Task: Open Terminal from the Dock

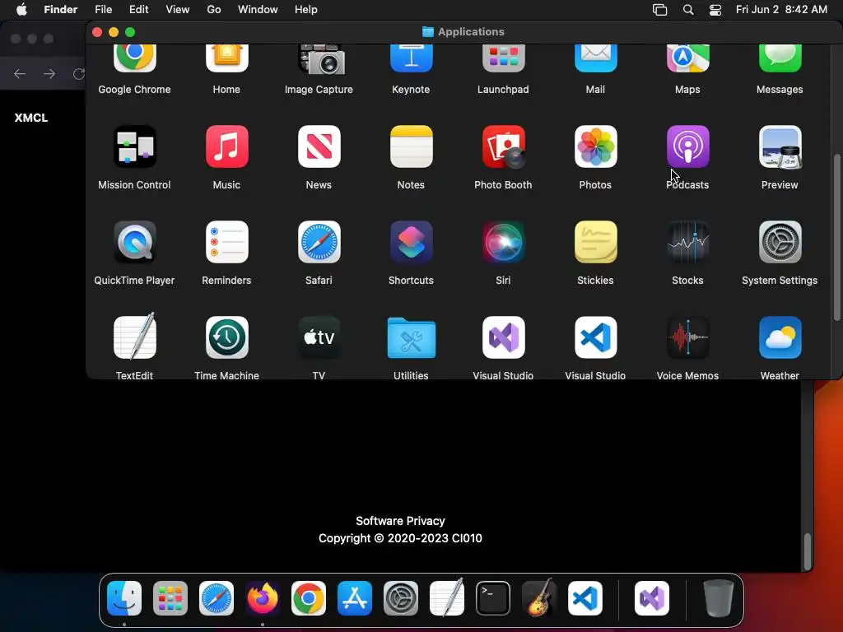Action: 493,598
